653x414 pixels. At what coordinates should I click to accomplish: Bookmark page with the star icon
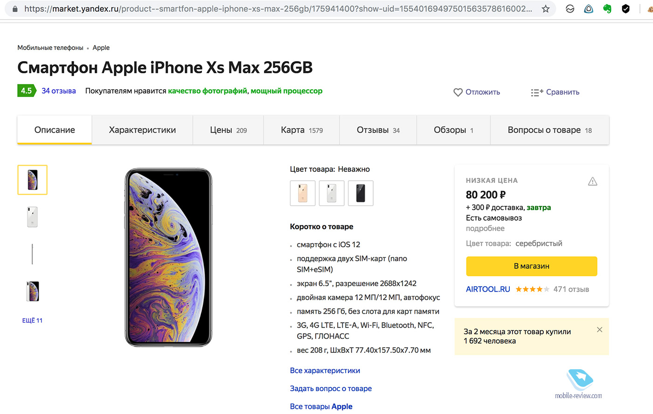pos(546,9)
